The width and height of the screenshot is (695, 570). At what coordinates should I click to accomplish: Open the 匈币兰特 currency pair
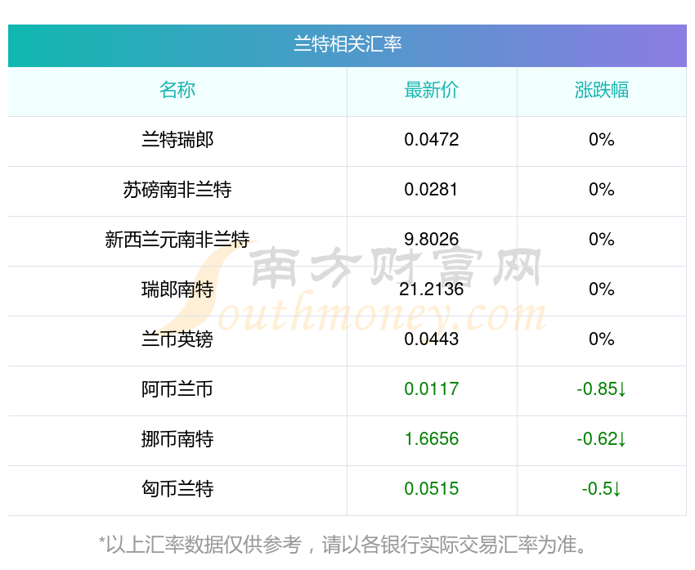tap(177, 489)
